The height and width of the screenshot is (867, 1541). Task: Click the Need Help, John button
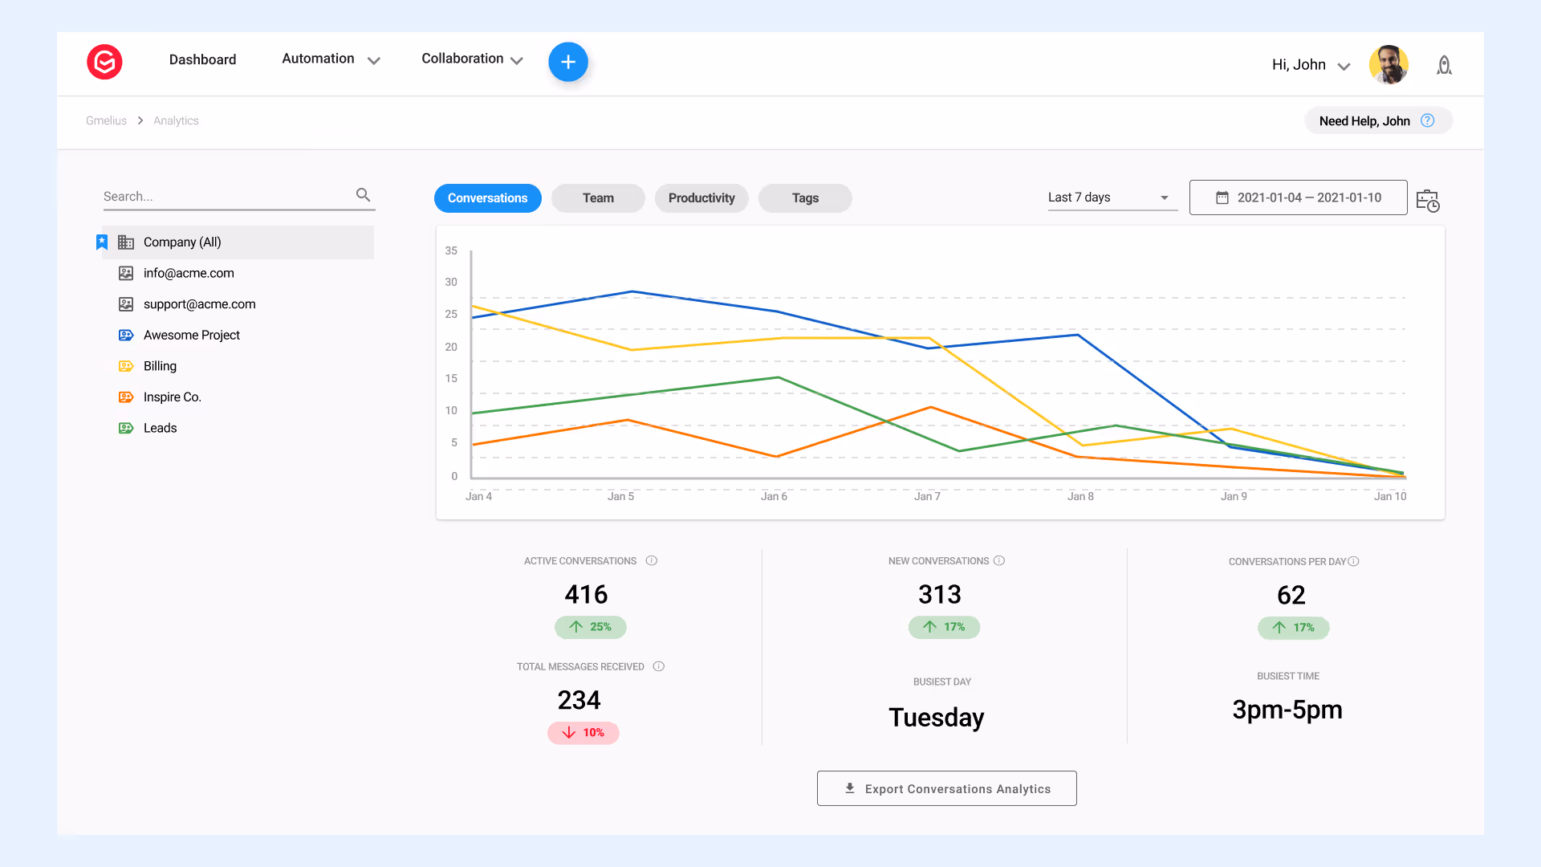point(1377,120)
